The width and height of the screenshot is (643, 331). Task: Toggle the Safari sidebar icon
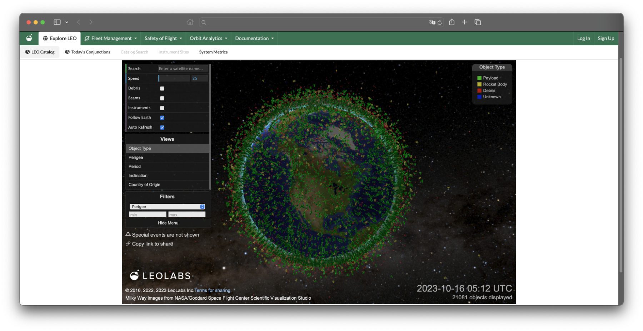pos(57,22)
